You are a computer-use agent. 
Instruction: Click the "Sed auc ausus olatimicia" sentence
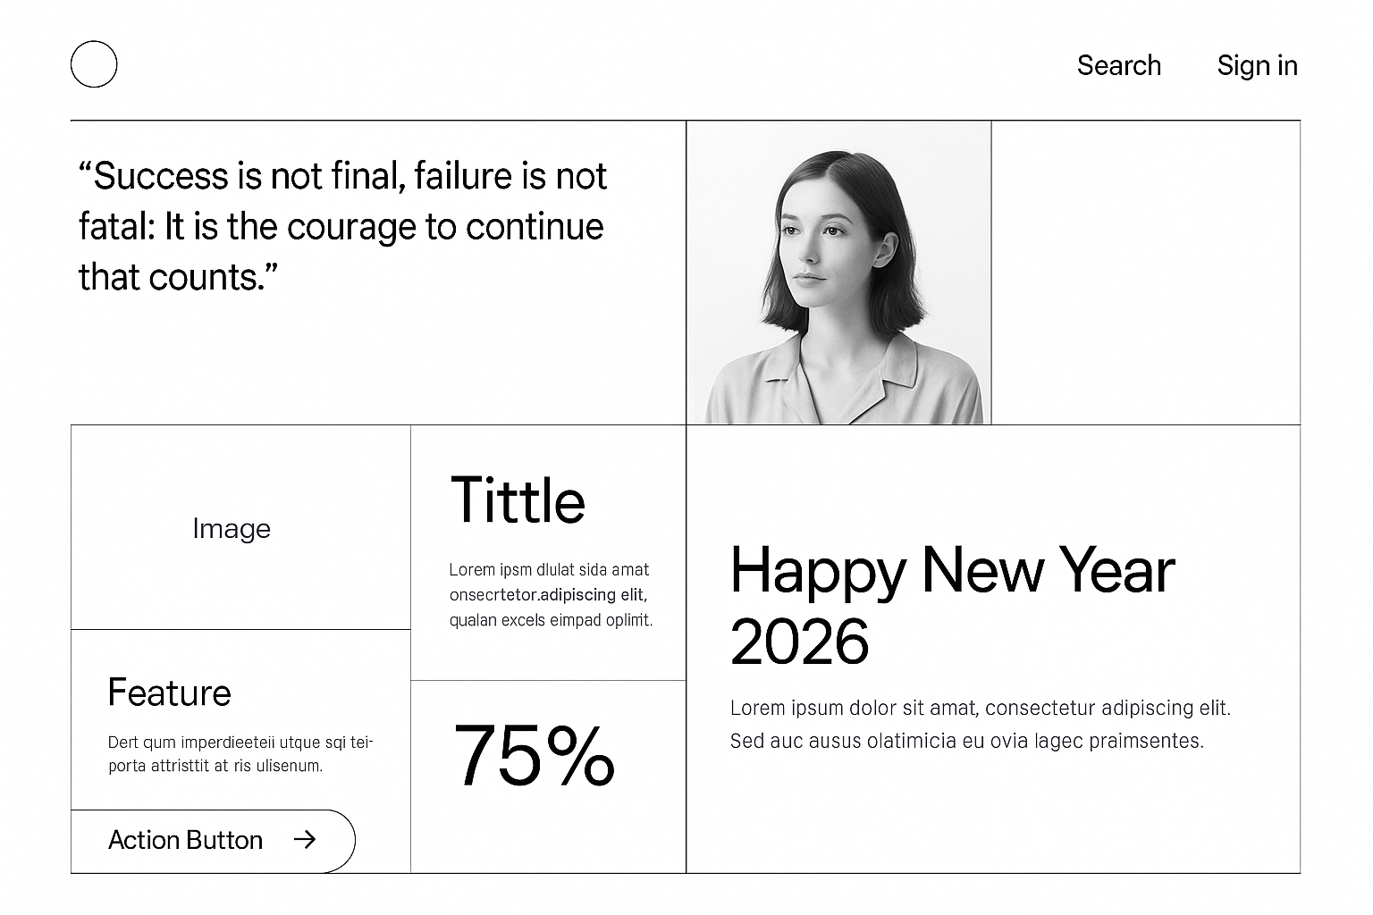point(966,741)
